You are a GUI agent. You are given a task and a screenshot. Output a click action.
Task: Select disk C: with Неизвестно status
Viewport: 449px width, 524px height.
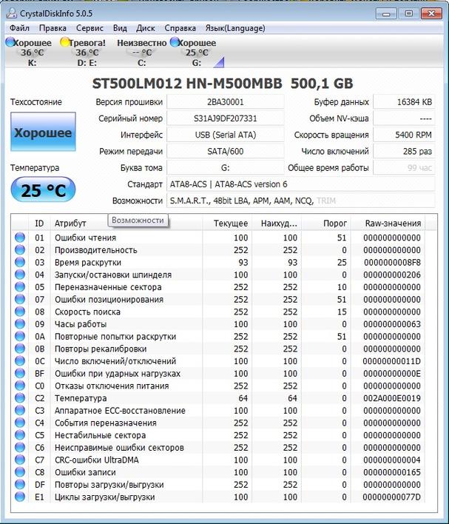pyautogui.click(x=141, y=53)
